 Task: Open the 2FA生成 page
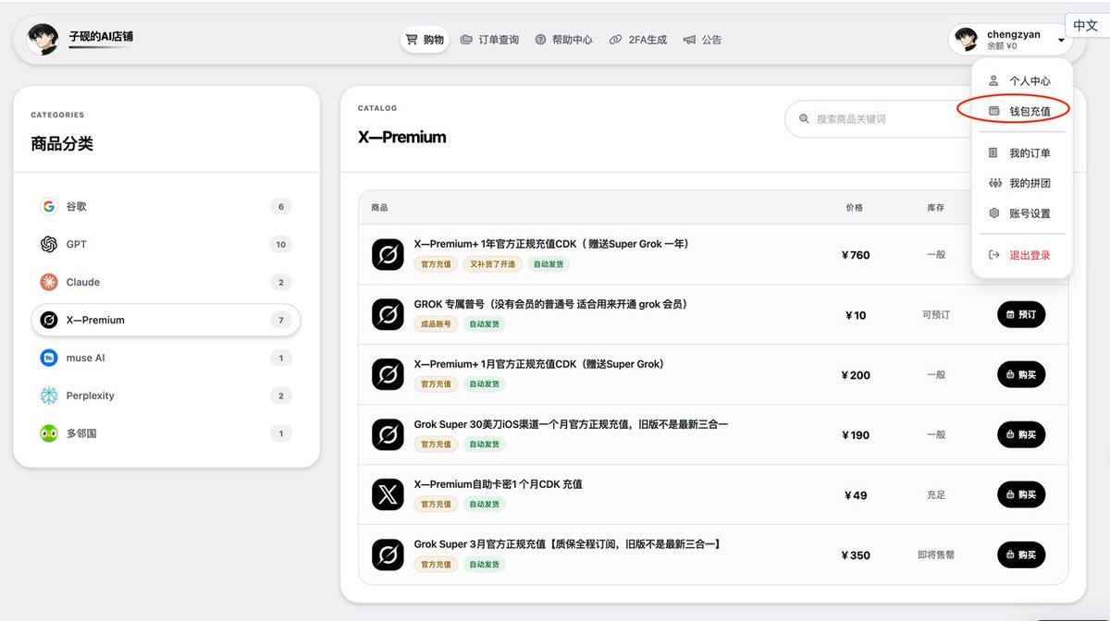(638, 40)
